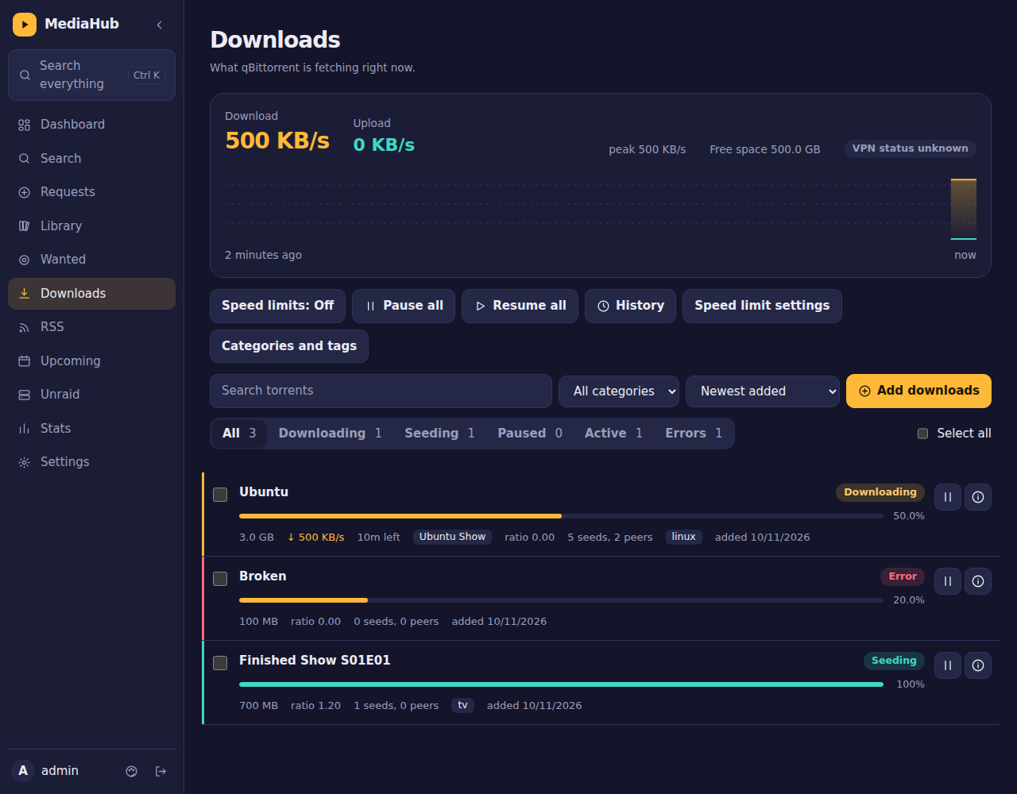
Task: Toggle the Speed limits: Off button
Action: point(277,306)
